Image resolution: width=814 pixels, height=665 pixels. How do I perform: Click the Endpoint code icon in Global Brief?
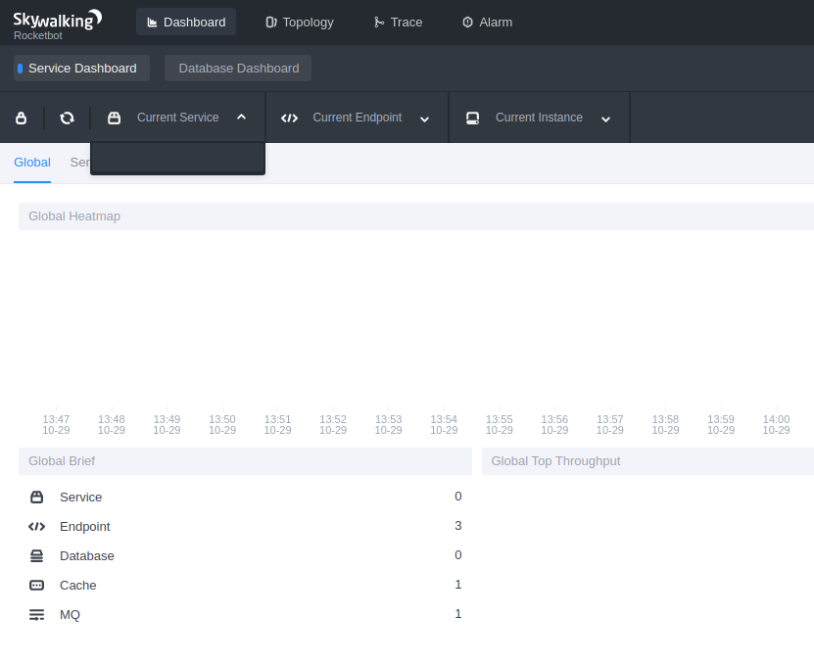[x=36, y=526]
